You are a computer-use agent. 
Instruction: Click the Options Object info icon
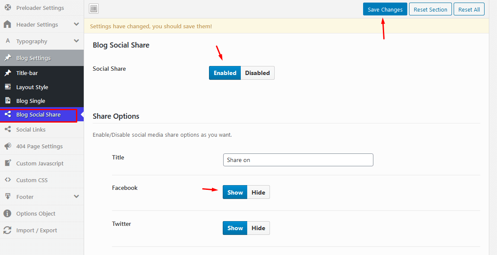click(x=7, y=213)
